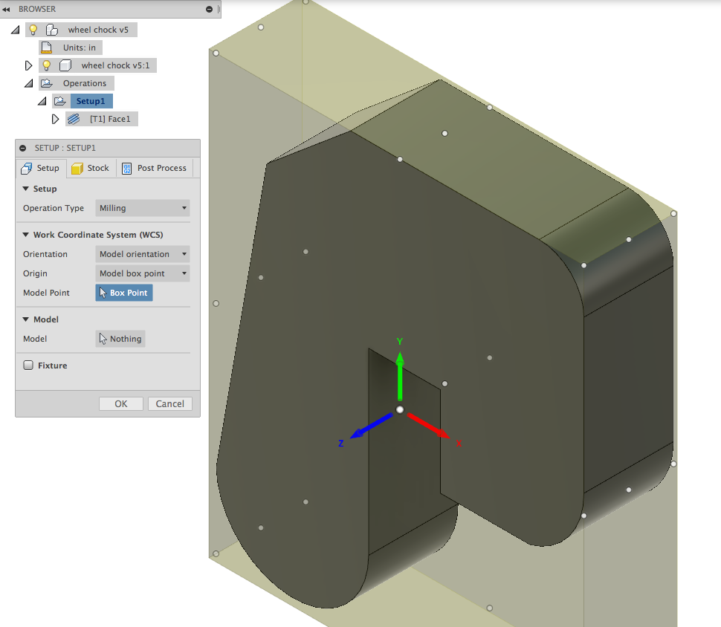721x627 pixels.
Task: Click the WCS origin point on model
Action: pos(400,409)
